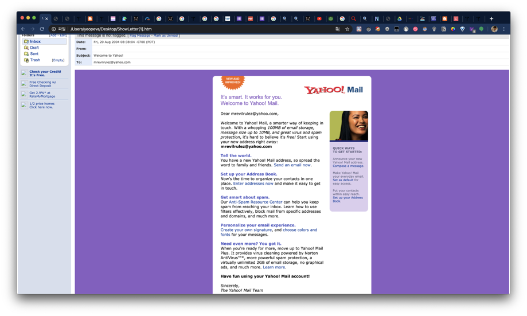The image size is (527, 316).
Task: Click the bold mrevilrulez@yahoo.com in message body
Action: pyautogui.click(x=246, y=147)
